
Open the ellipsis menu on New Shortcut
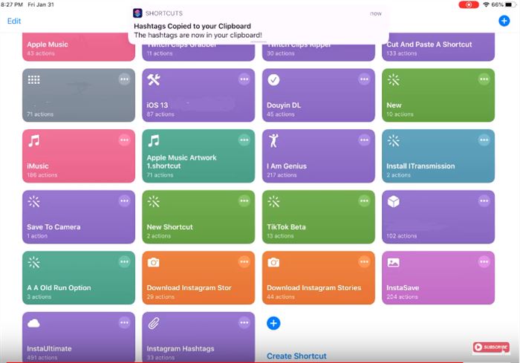point(244,200)
